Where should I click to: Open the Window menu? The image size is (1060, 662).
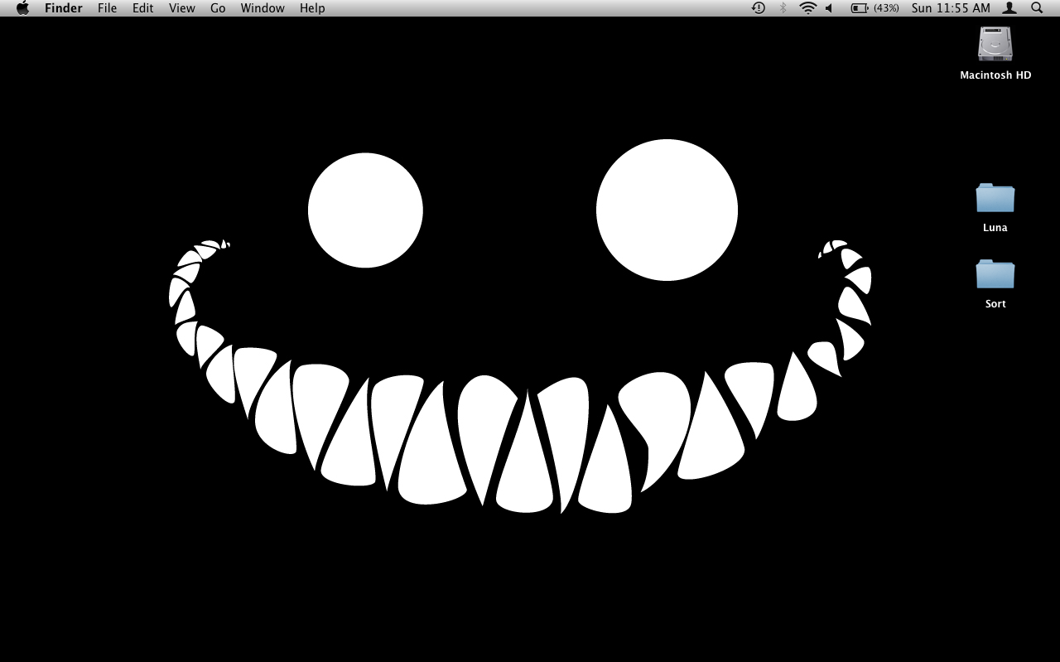[x=263, y=8]
